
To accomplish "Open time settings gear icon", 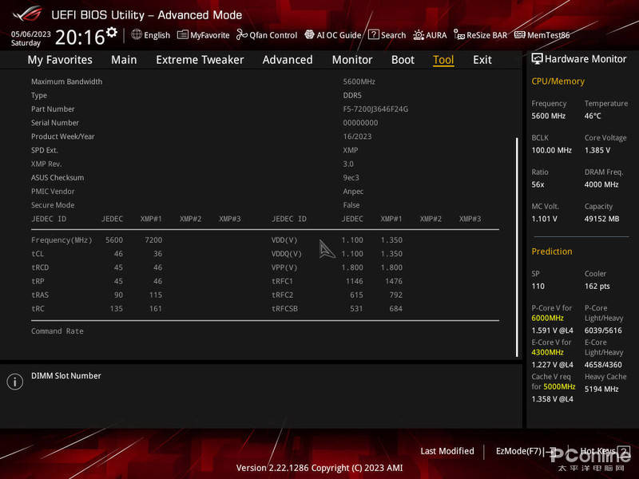I will pos(112,33).
